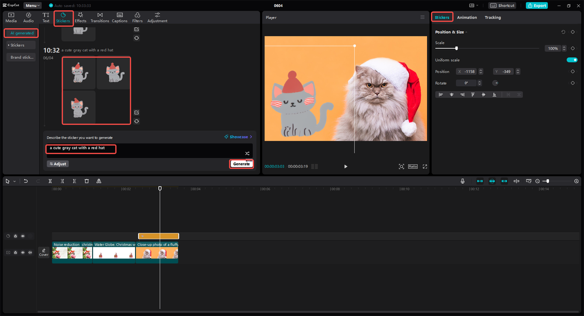Open the Filters panel

click(137, 17)
